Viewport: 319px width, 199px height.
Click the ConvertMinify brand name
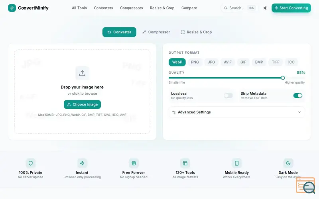[33, 8]
